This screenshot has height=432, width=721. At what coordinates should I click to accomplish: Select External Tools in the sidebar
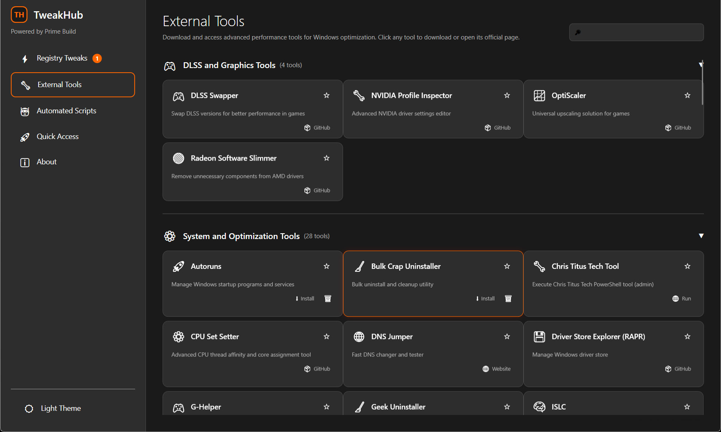point(73,85)
